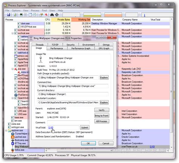Select the dwm.exe process row
Viewport: 179px width, 163px height.
(87, 24)
